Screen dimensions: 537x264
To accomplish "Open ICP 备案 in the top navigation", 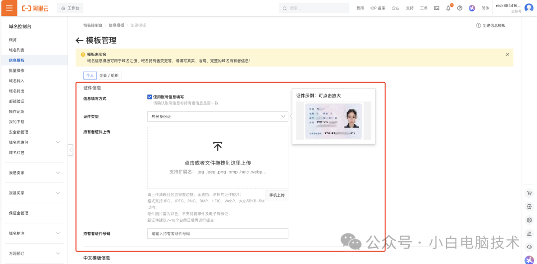I will click(378, 8).
